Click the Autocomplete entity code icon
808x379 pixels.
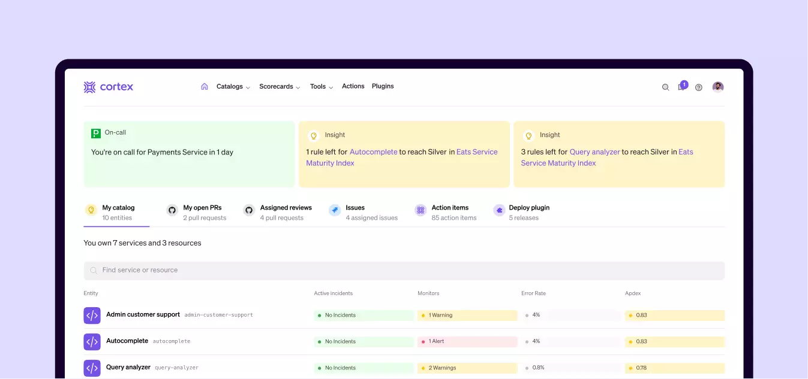pos(92,341)
